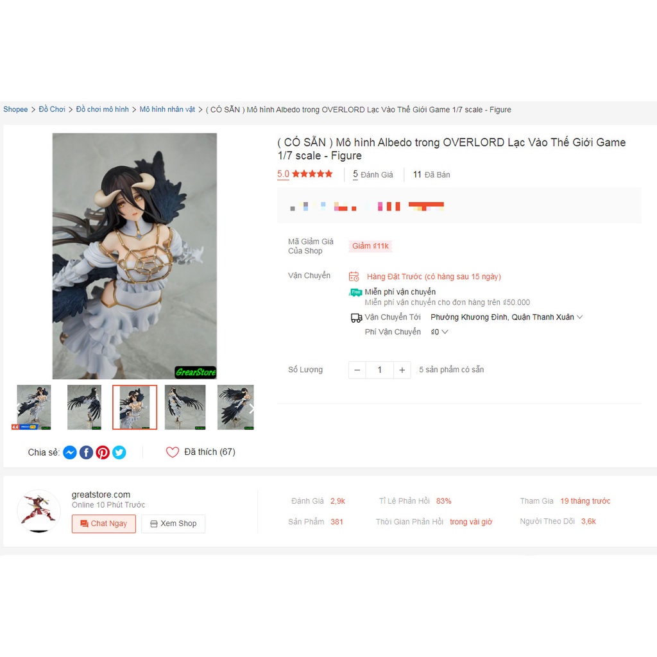The width and height of the screenshot is (657, 657).
Task: Go to Mô hình nhân vật breadcrumb
Action: pos(167,109)
